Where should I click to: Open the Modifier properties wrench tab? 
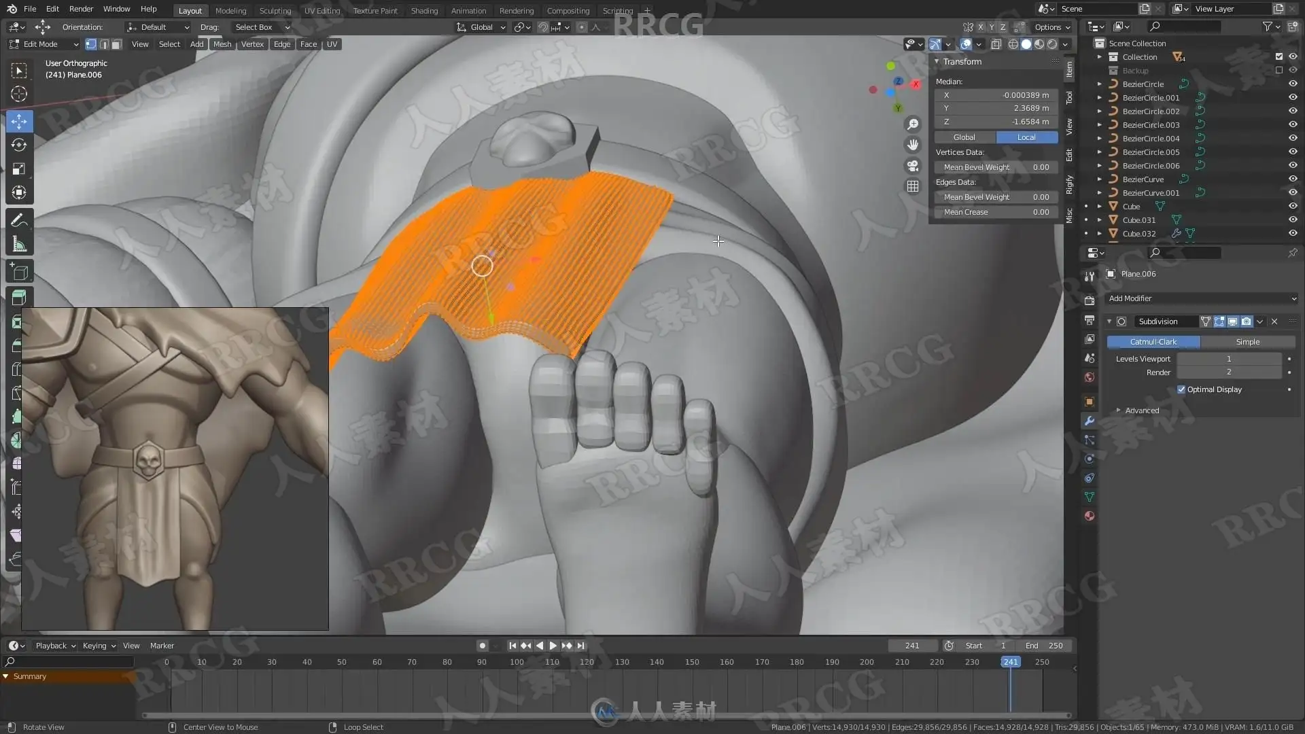[x=1090, y=421]
